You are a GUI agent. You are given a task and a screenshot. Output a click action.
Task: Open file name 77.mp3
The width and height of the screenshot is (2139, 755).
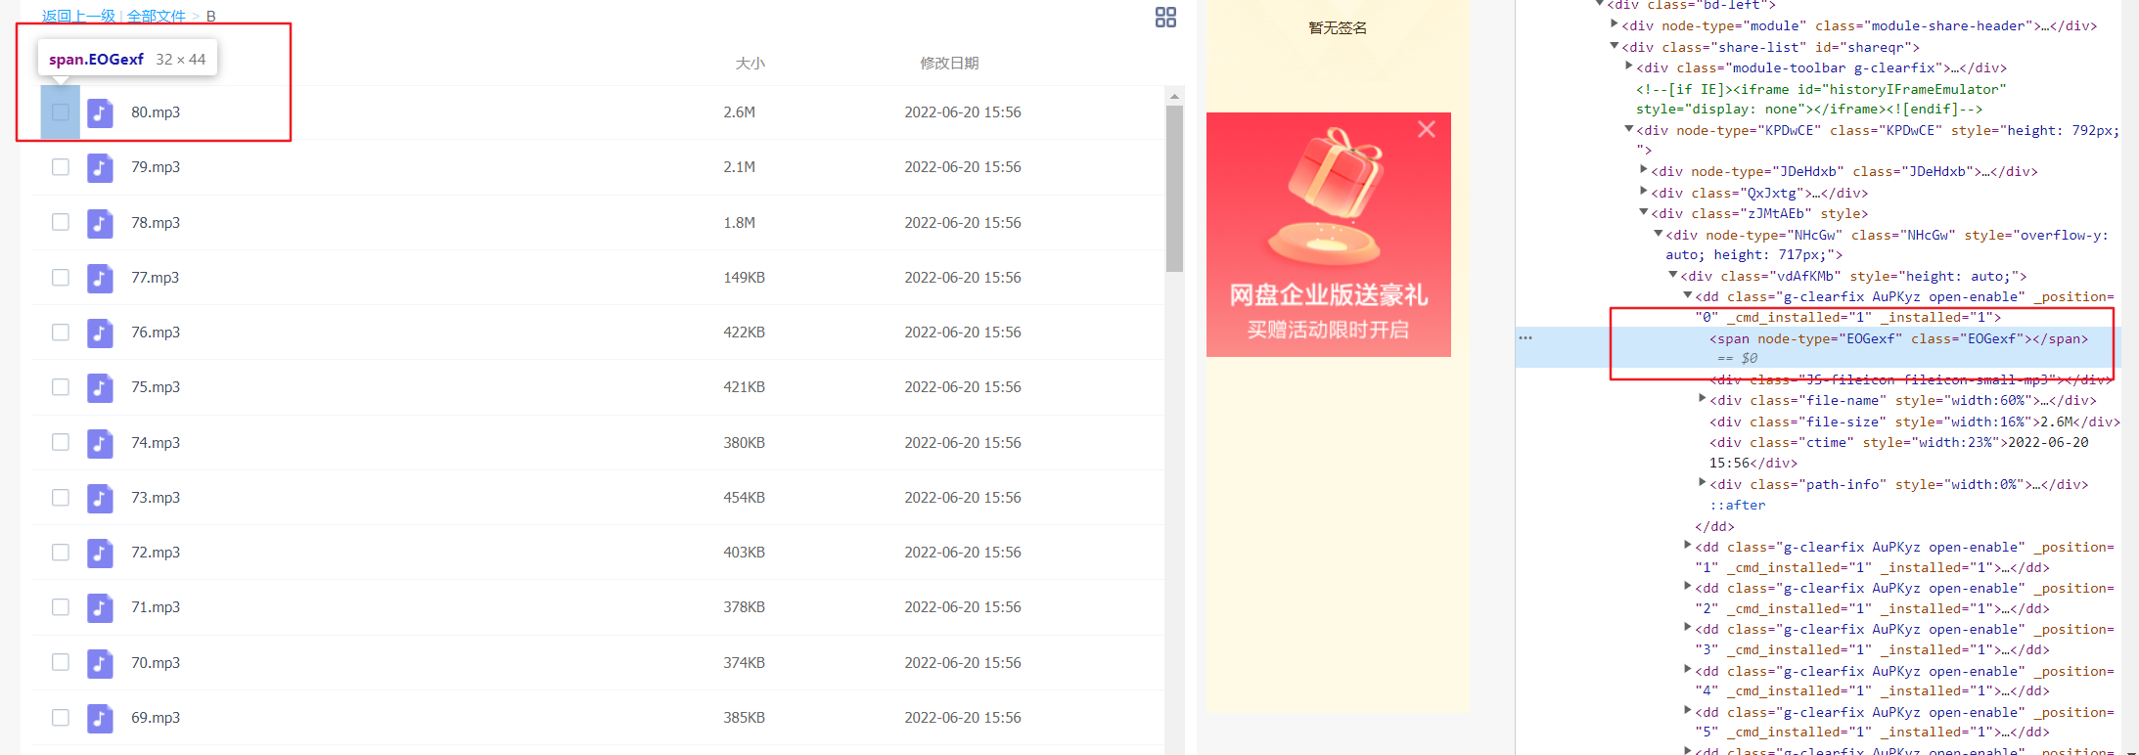156,278
